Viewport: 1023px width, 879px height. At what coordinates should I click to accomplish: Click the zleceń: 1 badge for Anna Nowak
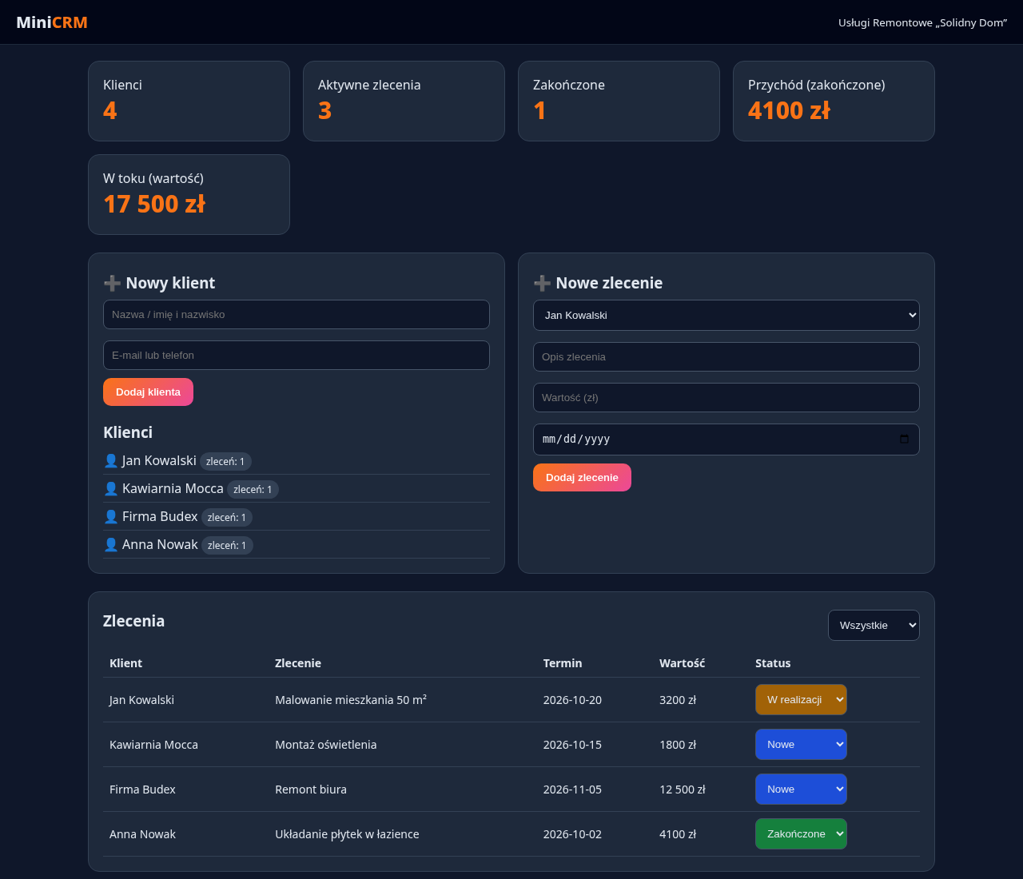tap(227, 546)
